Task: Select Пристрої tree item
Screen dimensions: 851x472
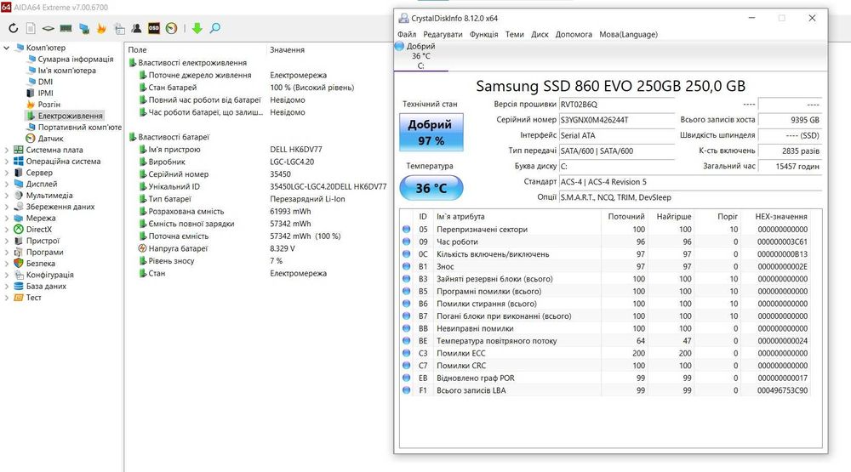Action: point(43,241)
